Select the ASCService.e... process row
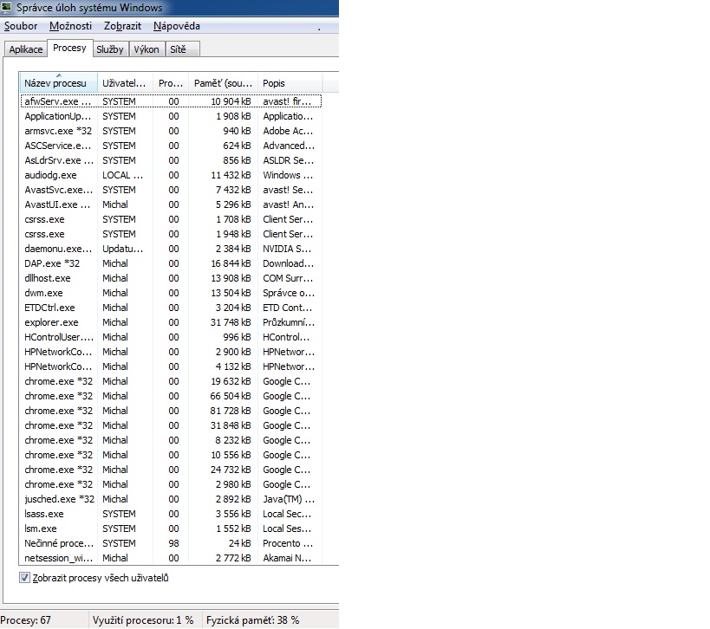The width and height of the screenshot is (710, 629). click(171, 146)
